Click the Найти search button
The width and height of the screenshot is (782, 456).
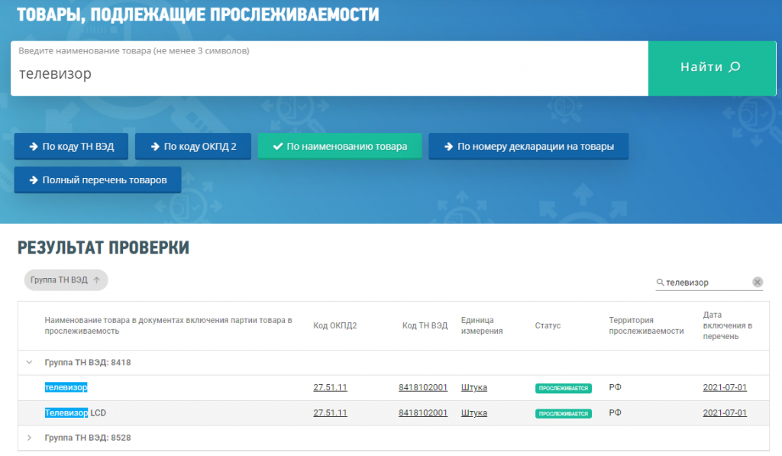click(x=710, y=68)
